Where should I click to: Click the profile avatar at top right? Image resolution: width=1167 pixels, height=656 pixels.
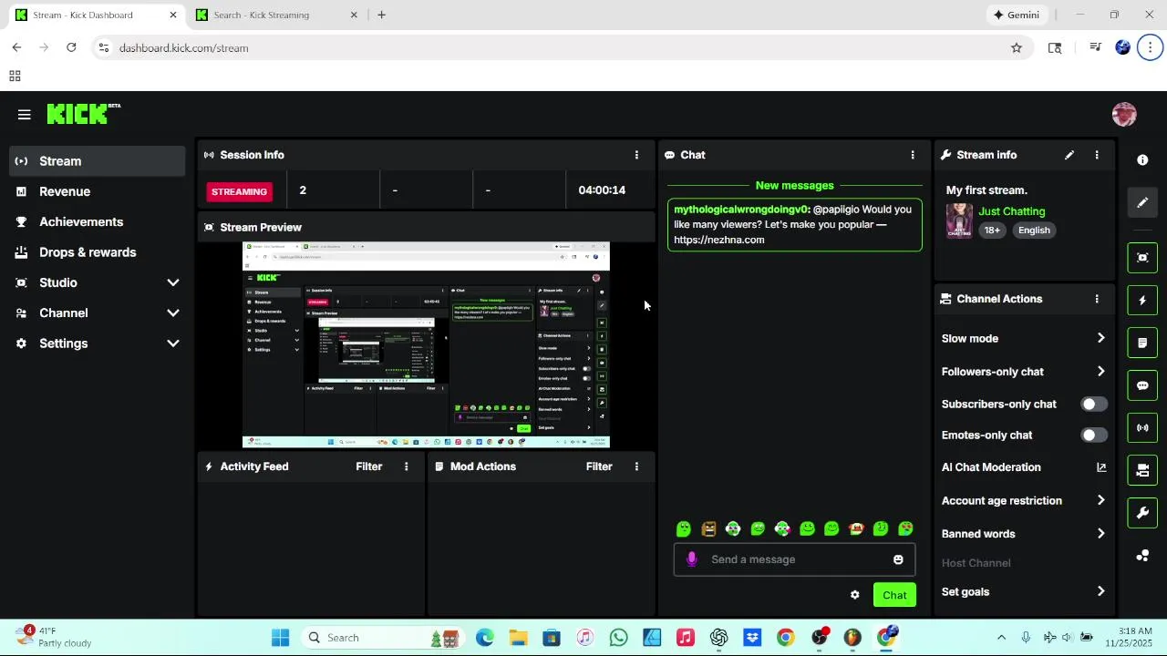click(1124, 114)
